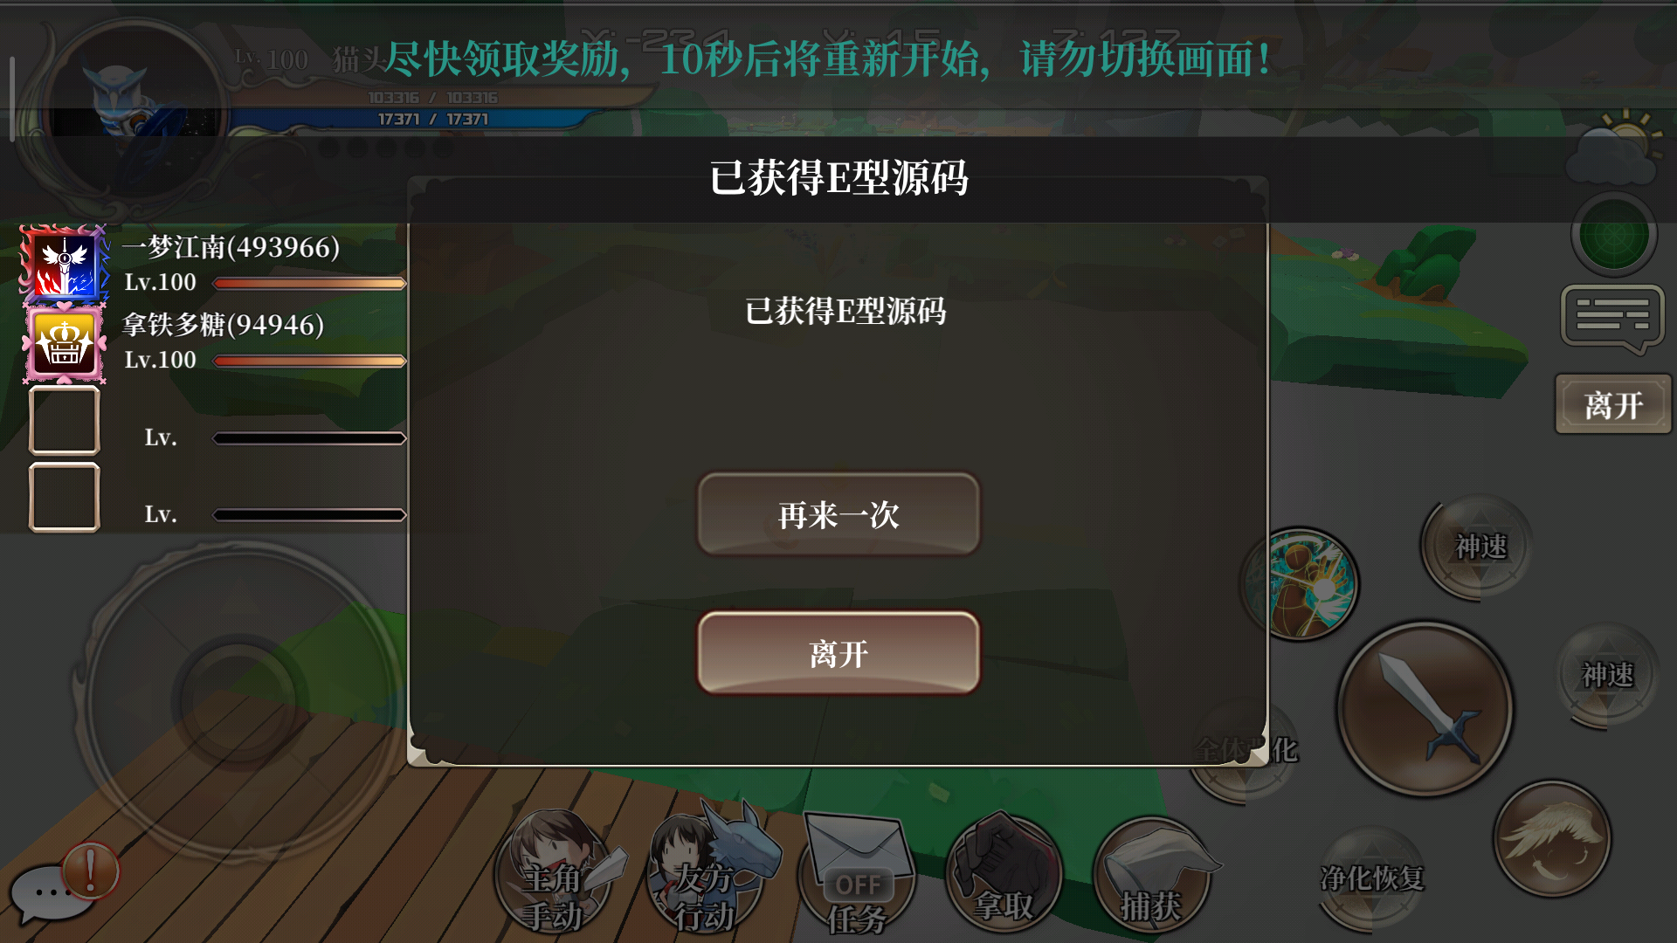Click the 离开 button on right sidebar
Screen dimensions: 1677x943
tap(1613, 404)
